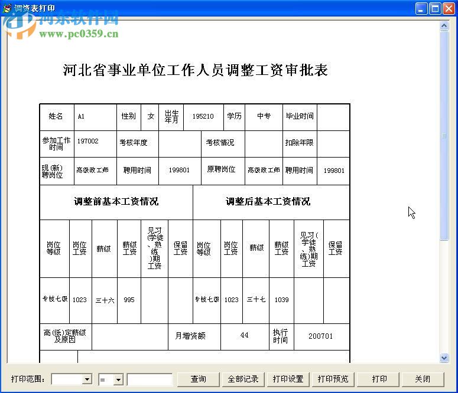Maximize the 调资表打印 window
Screen dimensions: 458x393
pyautogui.click(x=435, y=9)
